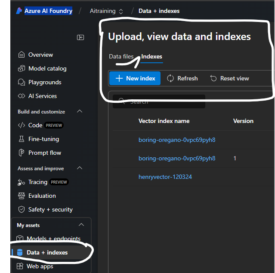This screenshot has width=275, height=273.
Task: Collapse the Build and customize section
Action: tap(80, 111)
